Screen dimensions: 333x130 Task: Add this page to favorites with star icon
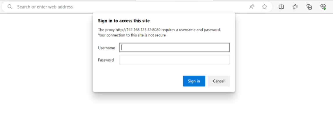264,7
